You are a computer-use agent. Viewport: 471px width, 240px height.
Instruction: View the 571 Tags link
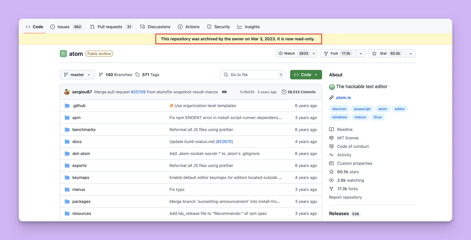(x=147, y=75)
